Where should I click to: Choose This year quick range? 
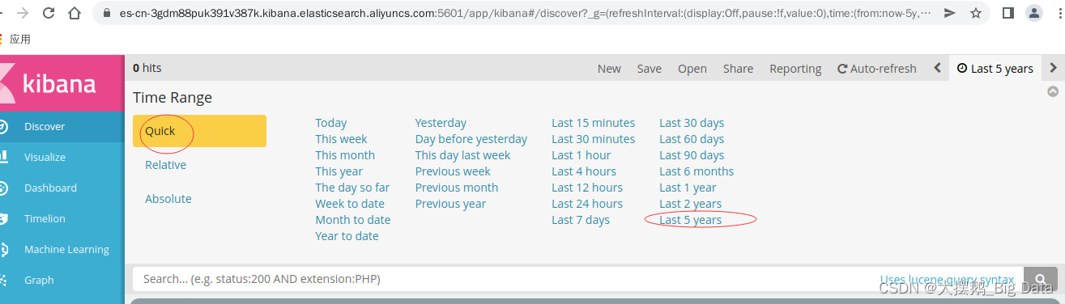[x=339, y=171]
